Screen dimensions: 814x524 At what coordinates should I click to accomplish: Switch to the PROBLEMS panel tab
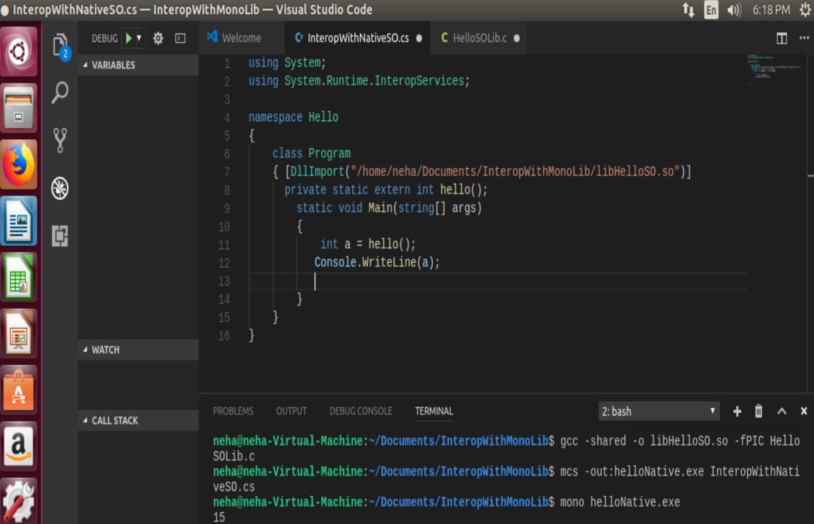(233, 411)
